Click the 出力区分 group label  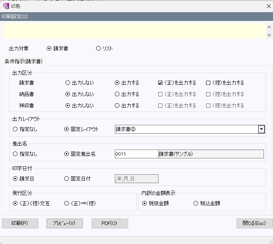click(22, 73)
